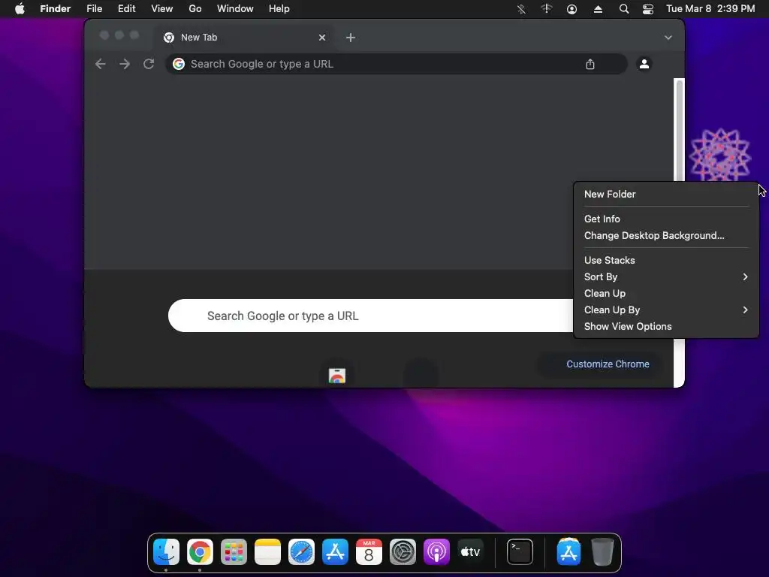
Task: Open the Go menu
Action: click(195, 9)
